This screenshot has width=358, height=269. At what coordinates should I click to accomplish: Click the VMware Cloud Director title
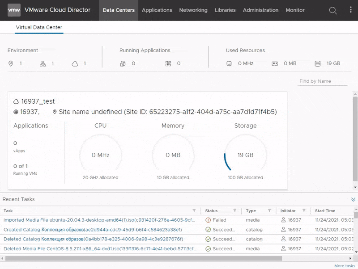(58, 10)
